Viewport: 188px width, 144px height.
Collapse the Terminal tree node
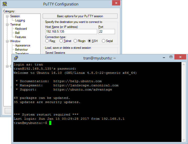click(7, 25)
